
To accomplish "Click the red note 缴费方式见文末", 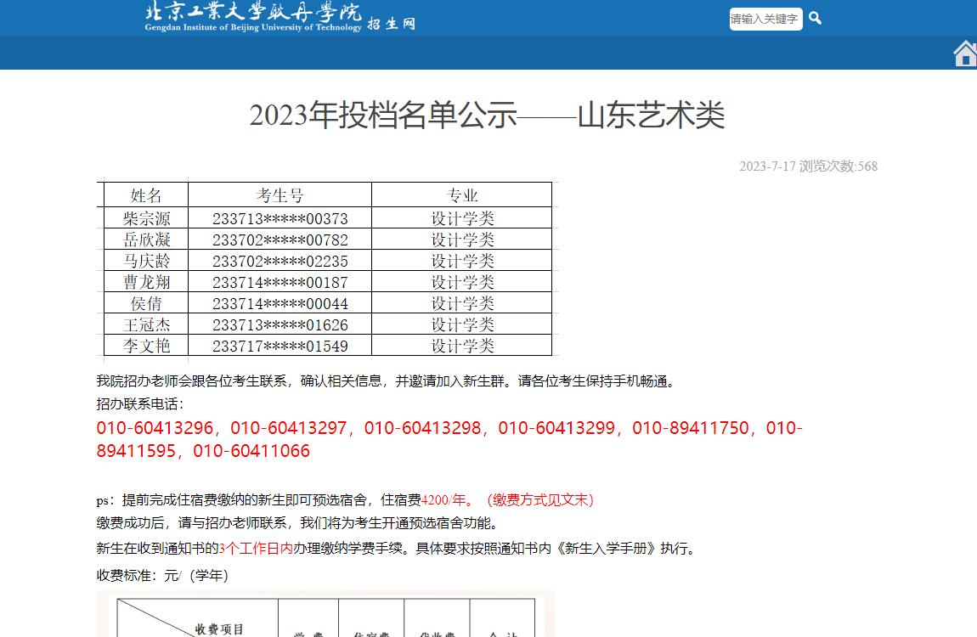I will 539,500.
